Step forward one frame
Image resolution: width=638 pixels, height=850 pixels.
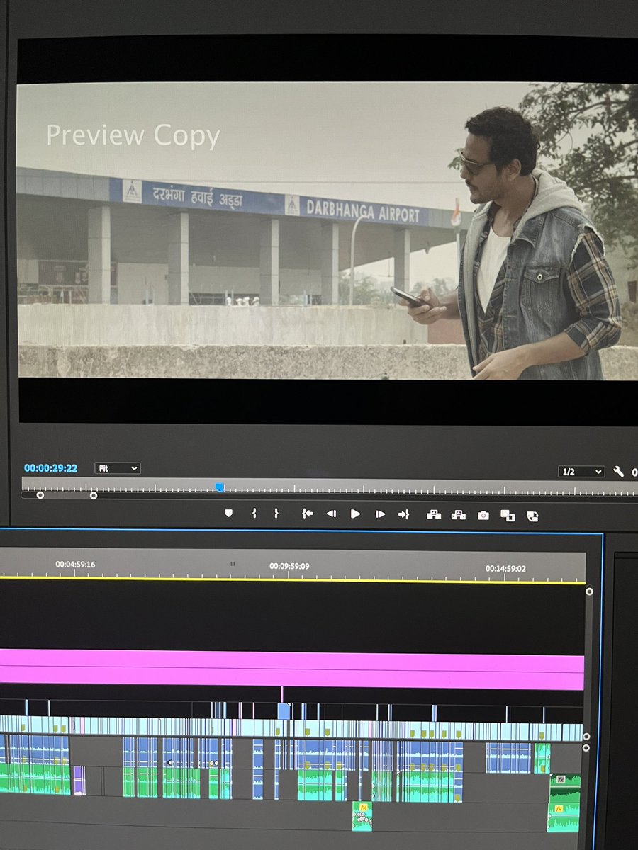coord(380,514)
